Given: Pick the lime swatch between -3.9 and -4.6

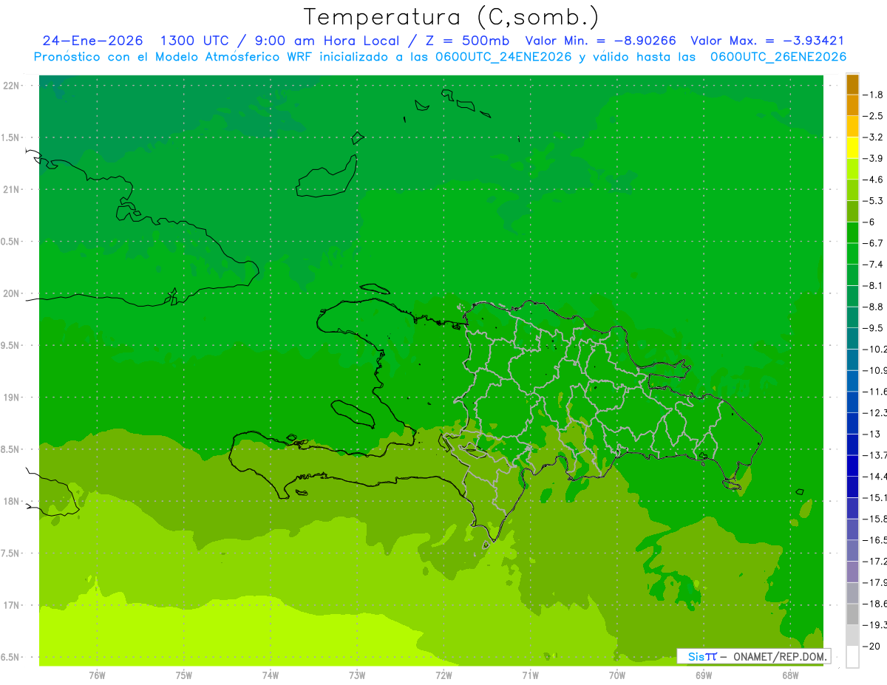Looking at the screenshot, I should point(852,169).
